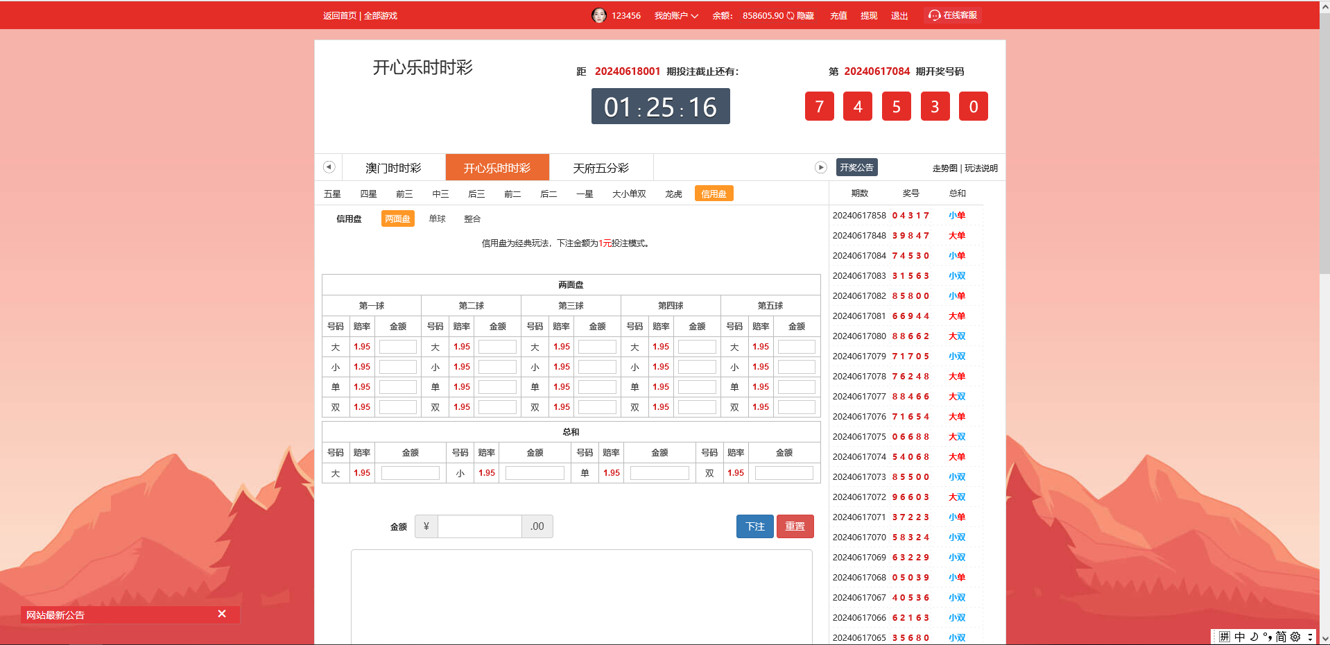Screen dimensions: 1330x645
Task: Select the 前三 play type
Action: click(404, 193)
